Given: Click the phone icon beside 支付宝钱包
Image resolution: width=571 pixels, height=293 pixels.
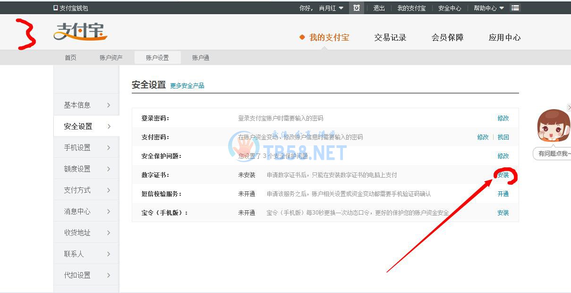Looking at the screenshot, I should click(56, 8).
